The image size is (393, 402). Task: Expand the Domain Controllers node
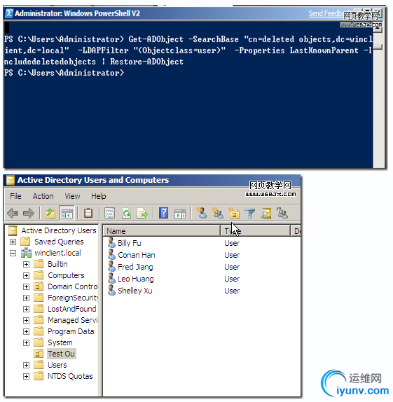coord(26,286)
